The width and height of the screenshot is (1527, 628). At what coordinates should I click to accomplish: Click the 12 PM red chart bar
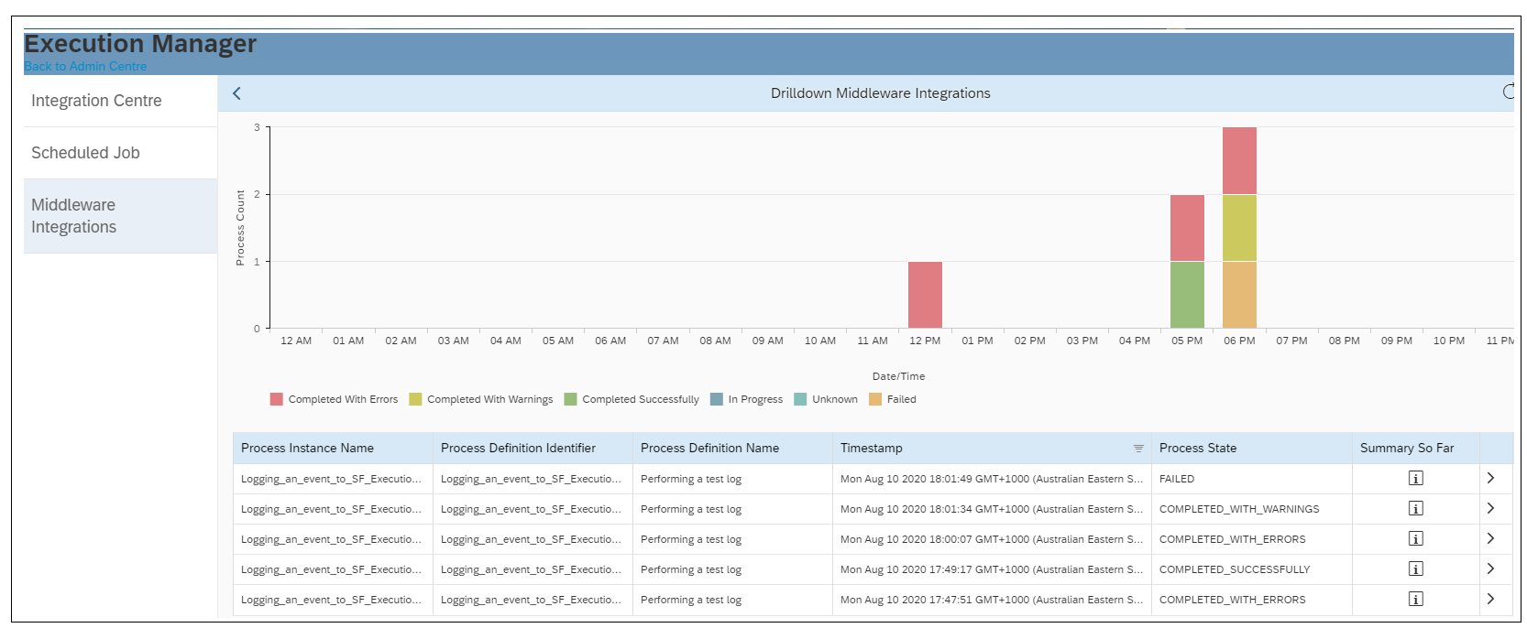[925, 295]
